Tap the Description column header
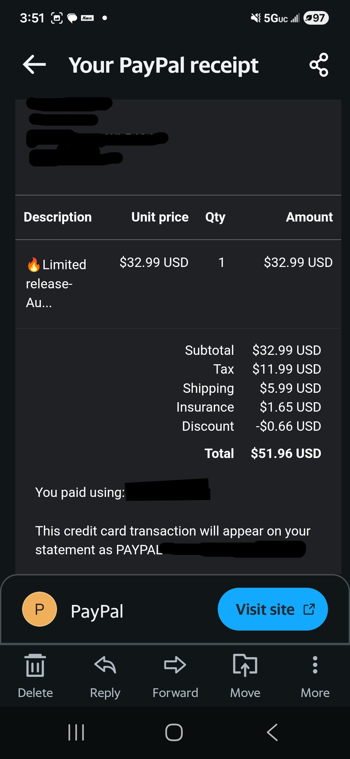Image resolution: width=350 pixels, height=759 pixels. (x=58, y=217)
